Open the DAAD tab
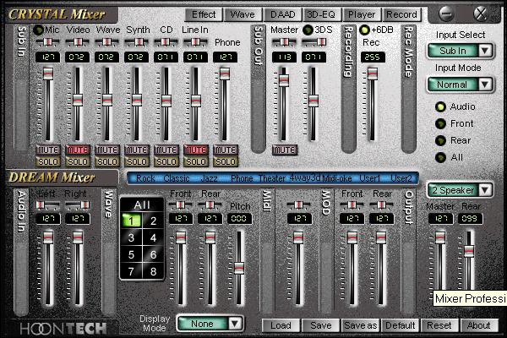This screenshot has width=507, height=338. point(282,14)
